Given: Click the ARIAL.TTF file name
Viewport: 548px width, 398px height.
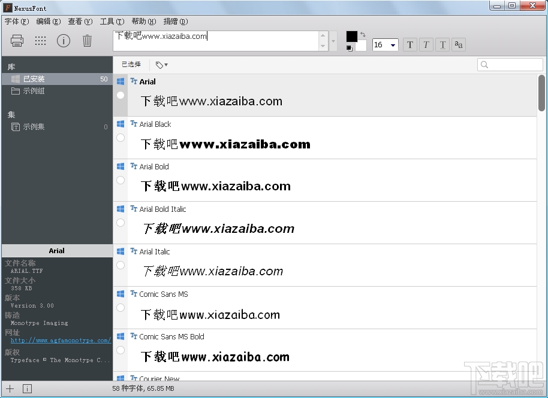Looking at the screenshot, I should pyautogui.click(x=26, y=271).
